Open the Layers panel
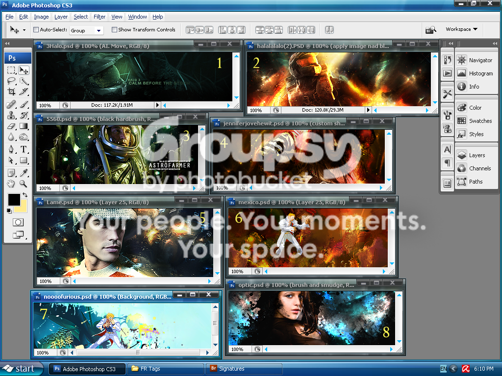Image resolution: width=502 pixels, height=376 pixels. (477, 155)
